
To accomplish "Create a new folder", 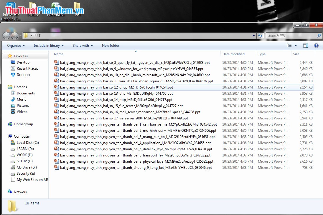I will point(110,45).
